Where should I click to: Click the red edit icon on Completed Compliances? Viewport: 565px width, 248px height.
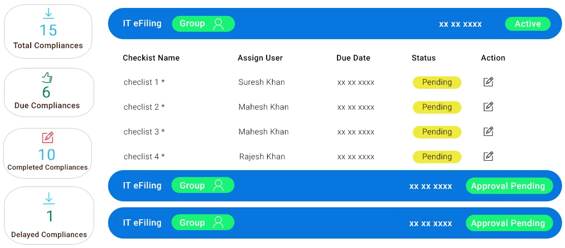coord(48,137)
